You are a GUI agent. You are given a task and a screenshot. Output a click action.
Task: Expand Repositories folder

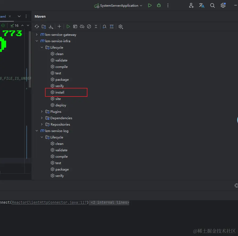42,124
